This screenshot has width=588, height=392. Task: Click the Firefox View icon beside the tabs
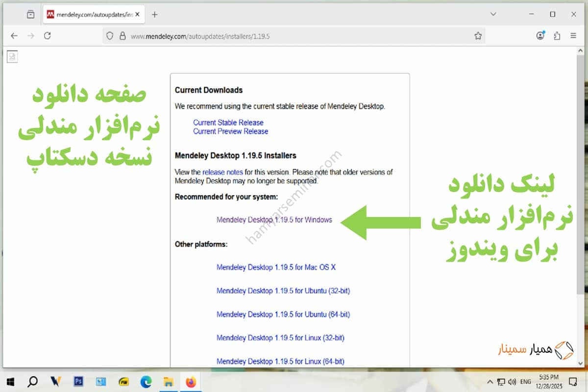click(31, 14)
